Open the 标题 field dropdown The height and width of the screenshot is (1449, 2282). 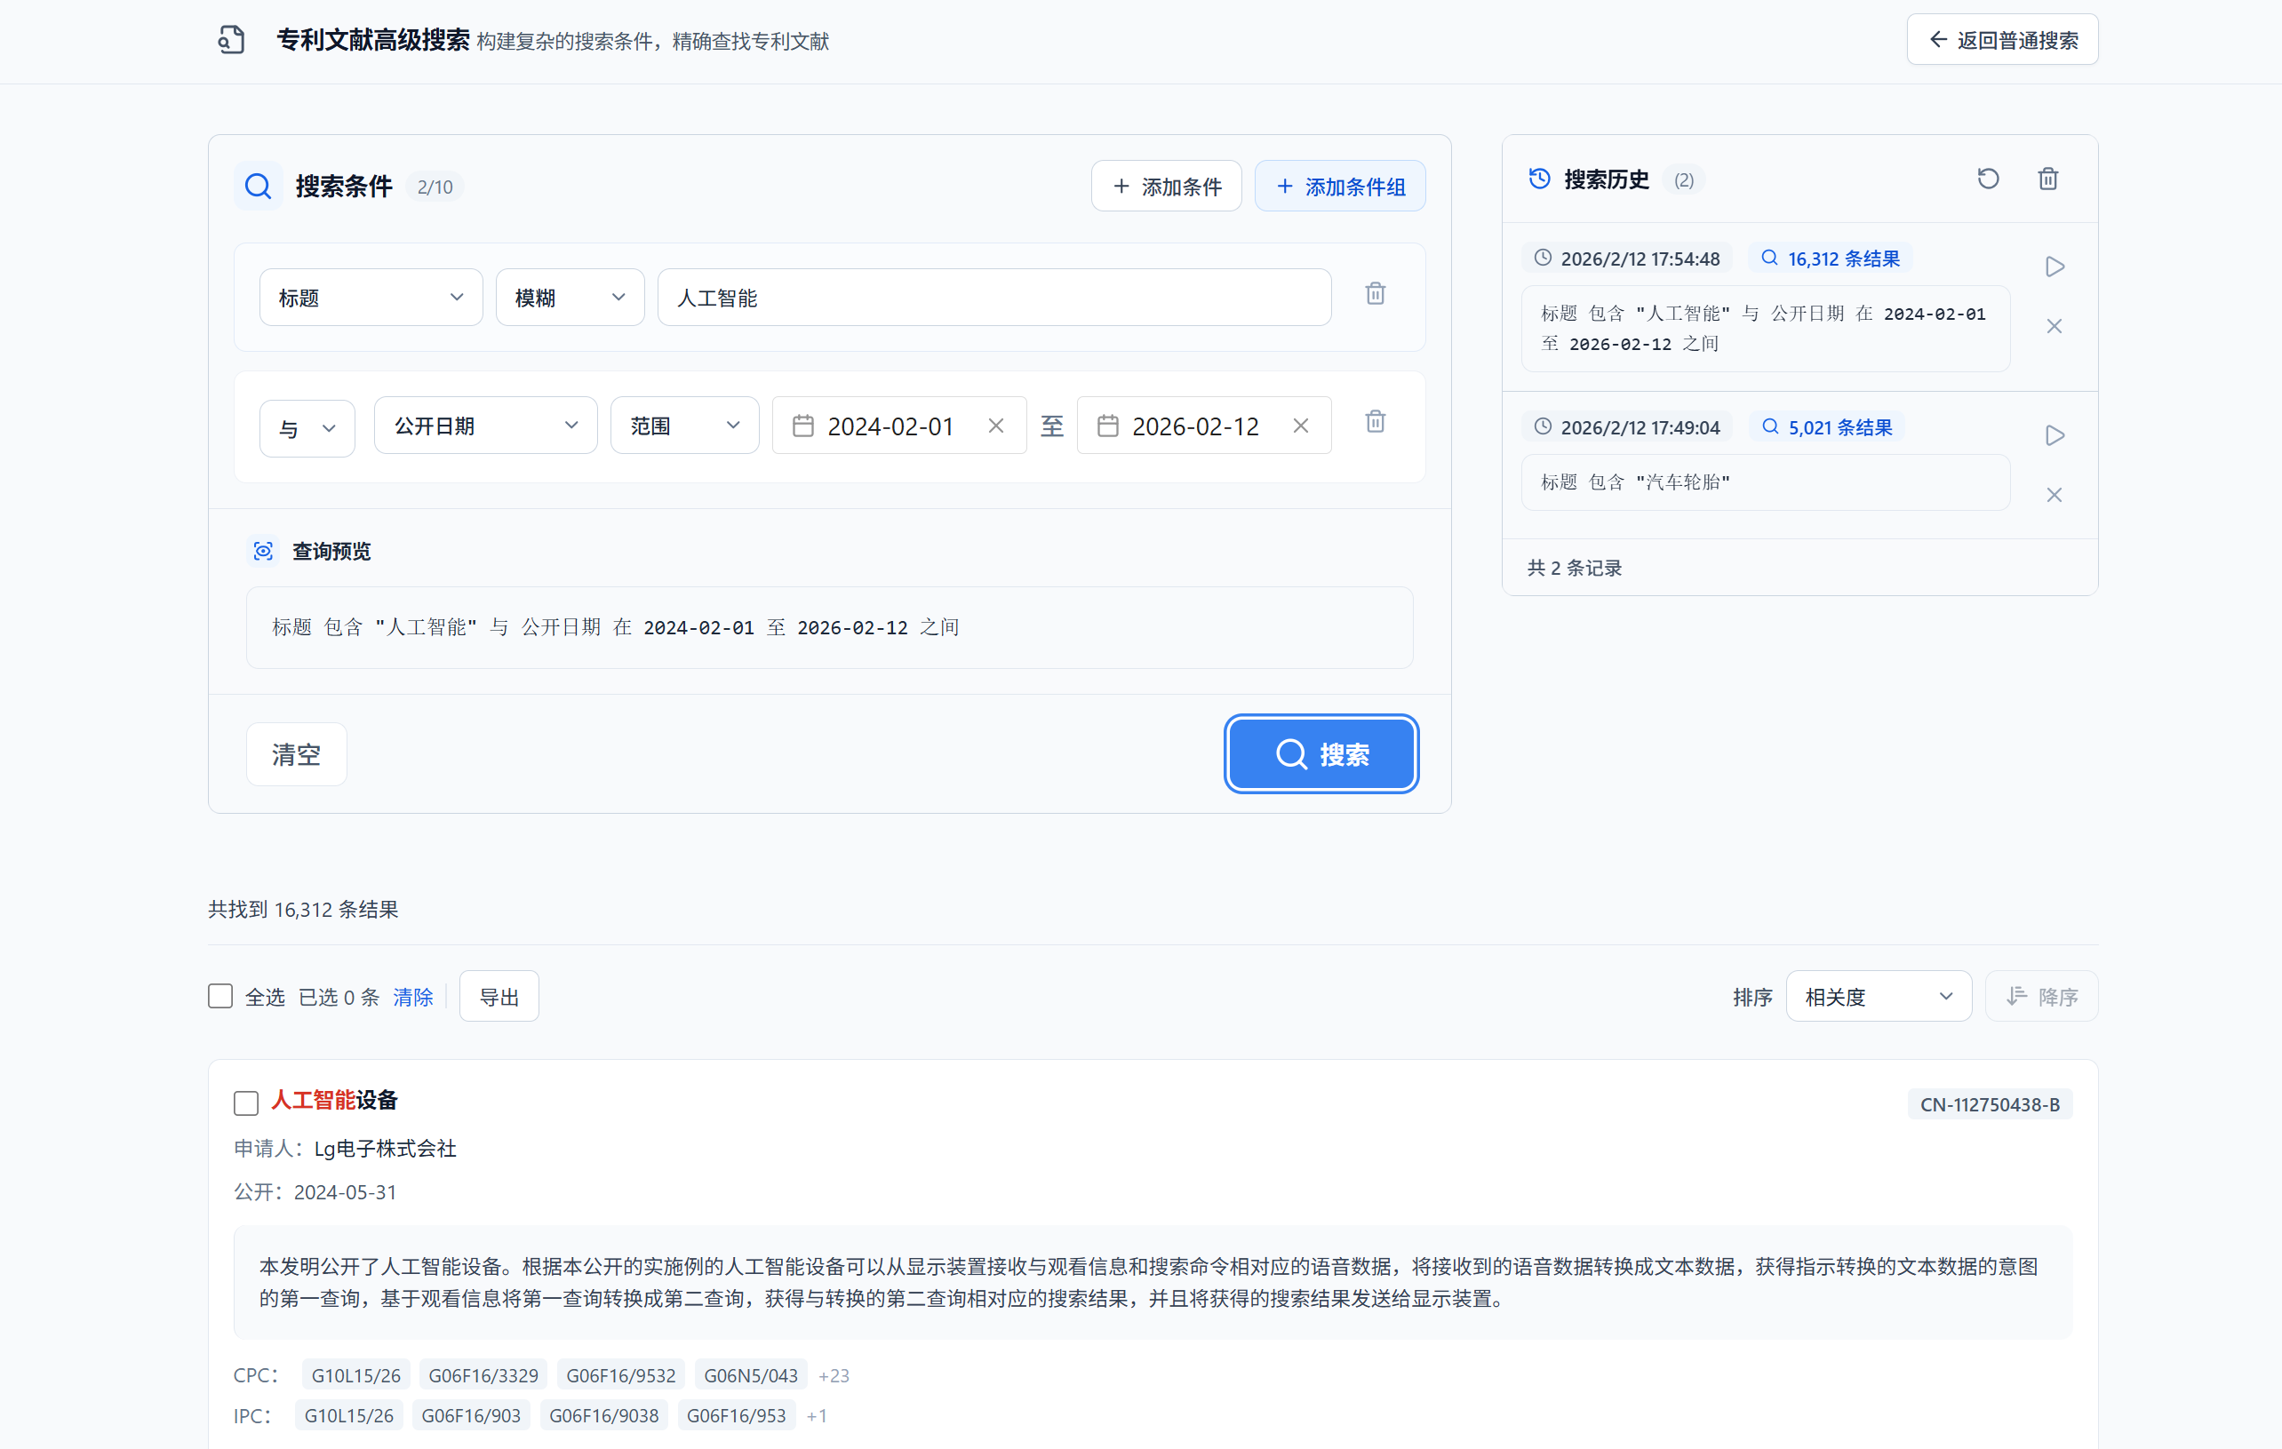[371, 298]
